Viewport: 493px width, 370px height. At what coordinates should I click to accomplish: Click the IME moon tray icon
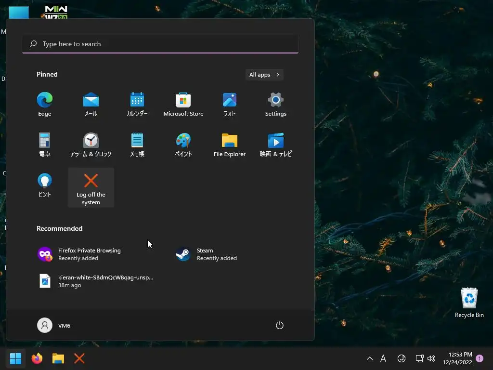pos(402,358)
